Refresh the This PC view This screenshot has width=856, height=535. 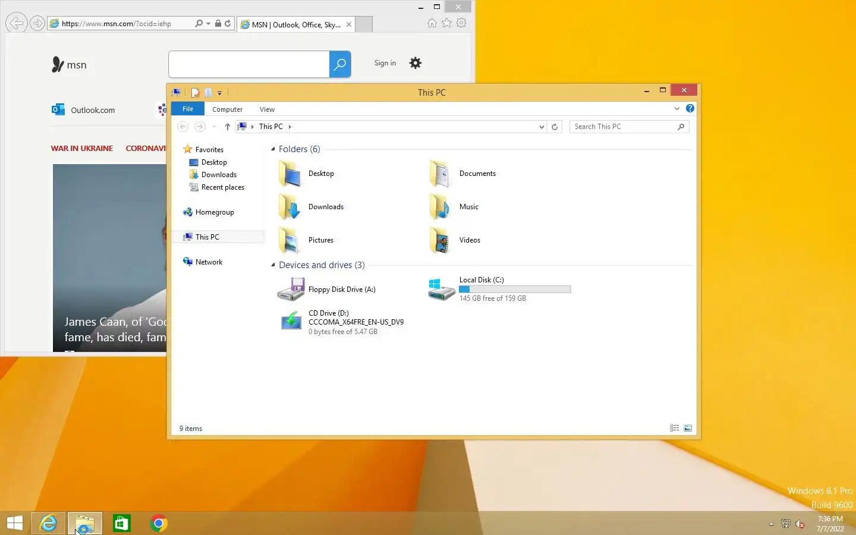pos(555,127)
